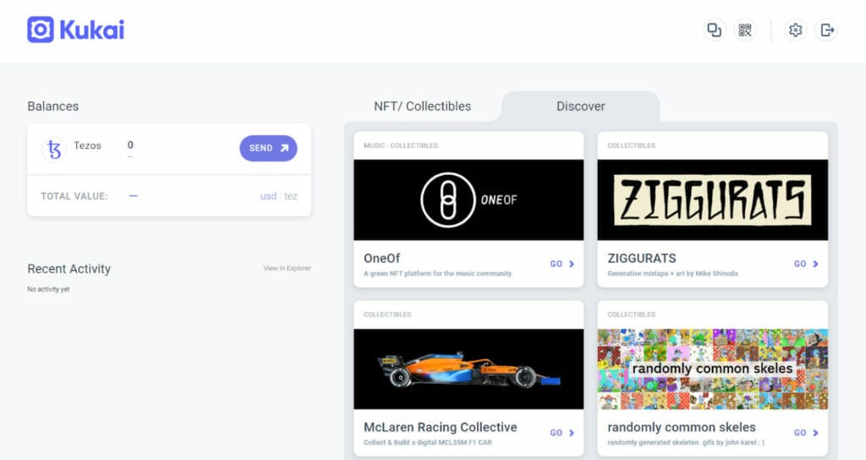Click the McLaren Racing Collective title

(440, 427)
